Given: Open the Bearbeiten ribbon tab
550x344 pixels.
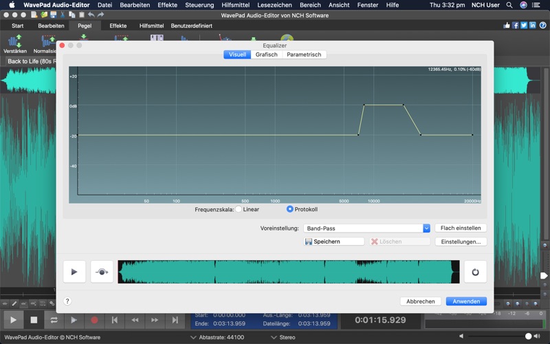Looking at the screenshot, I should coord(51,25).
